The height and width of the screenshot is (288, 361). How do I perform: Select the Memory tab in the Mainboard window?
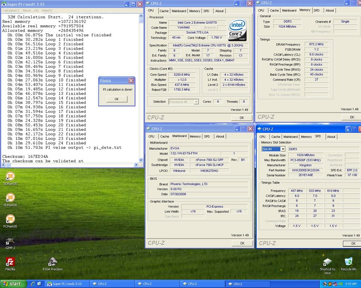[195, 136]
